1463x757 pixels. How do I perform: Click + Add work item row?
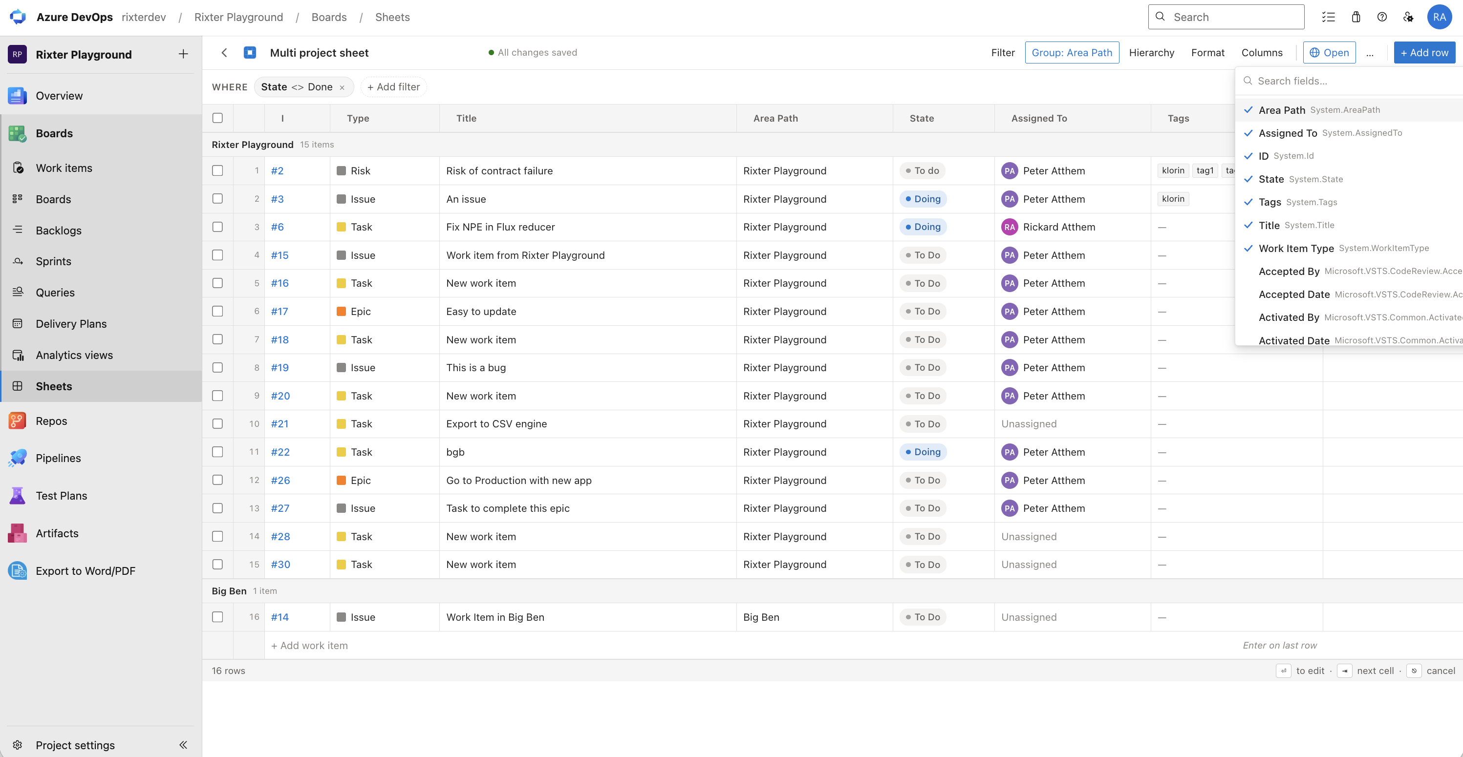[309, 645]
